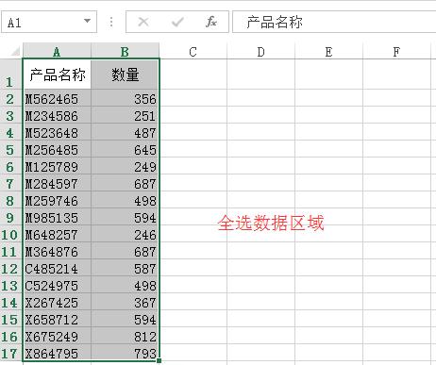Click cell M234586
Screen dimensions: 436x365
tap(57, 115)
